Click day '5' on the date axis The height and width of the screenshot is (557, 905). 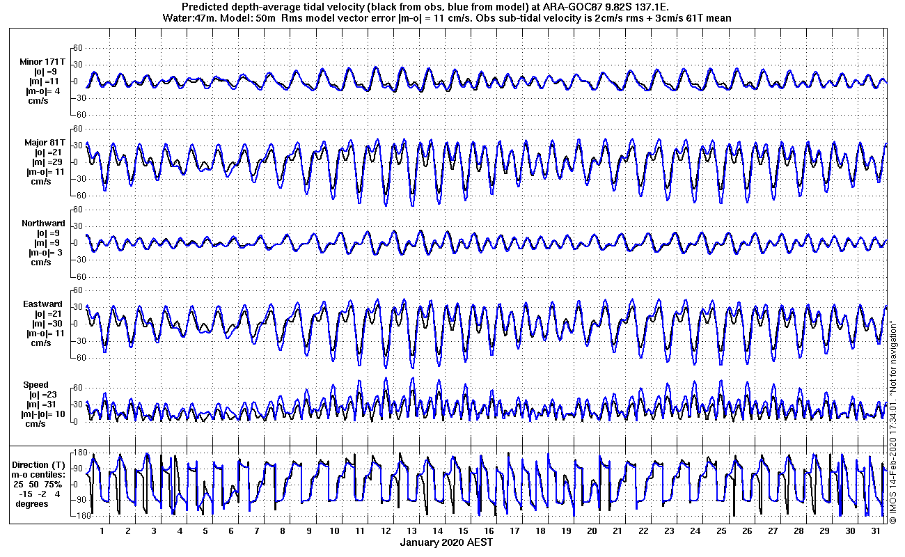205,531
